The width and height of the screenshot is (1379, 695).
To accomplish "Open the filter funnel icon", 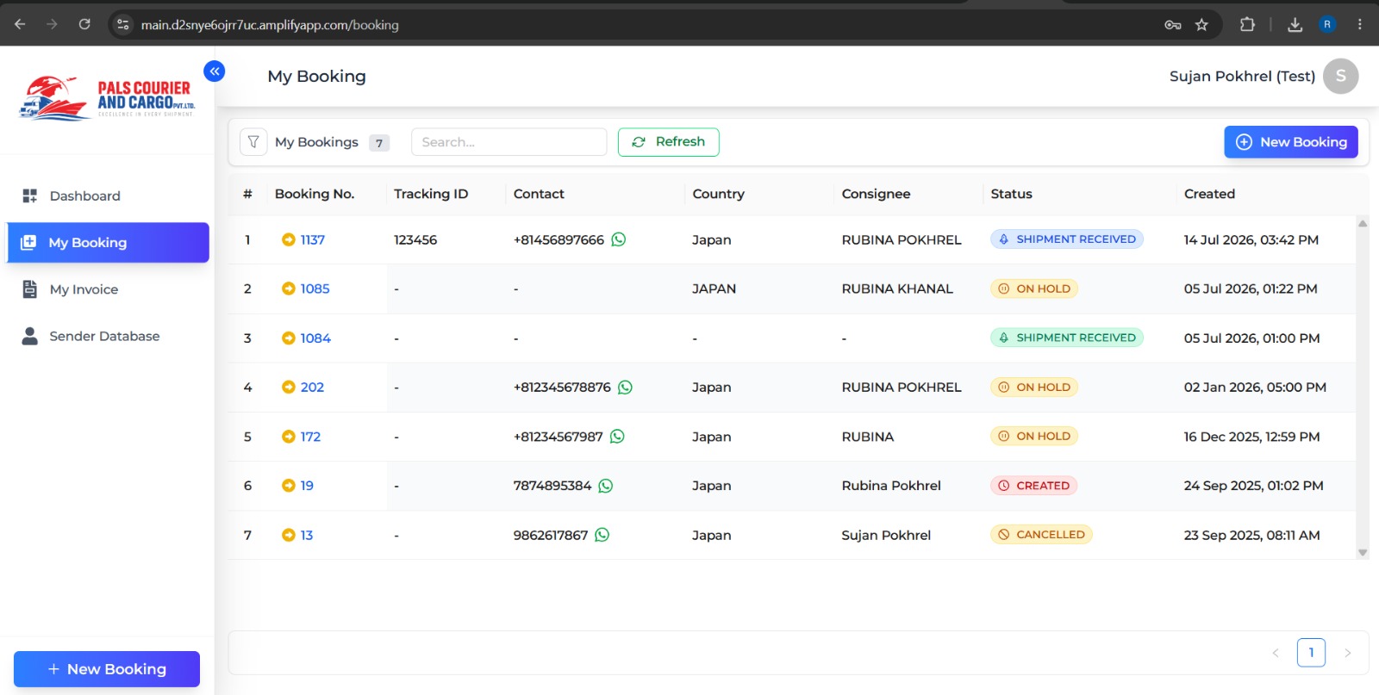I will click(x=253, y=142).
